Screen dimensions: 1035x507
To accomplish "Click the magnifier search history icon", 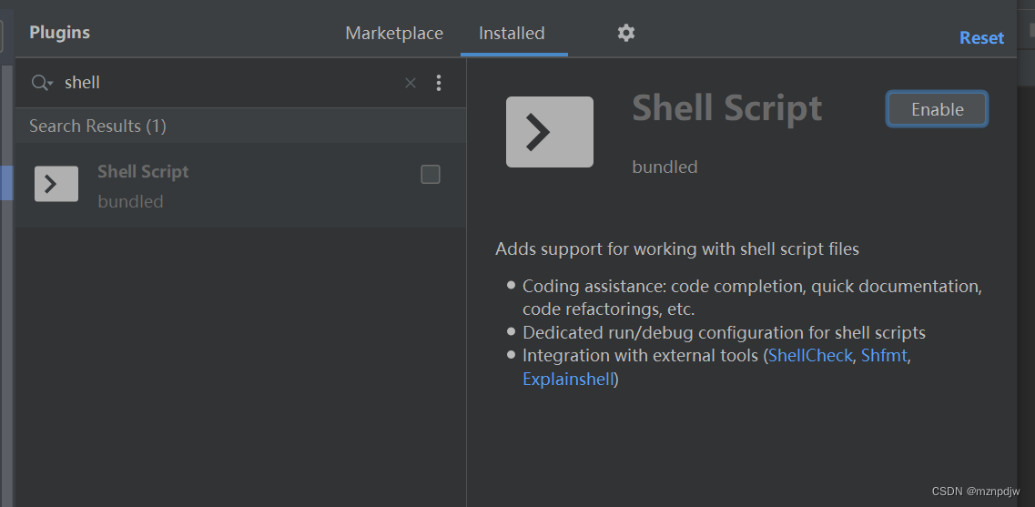I will (42, 83).
